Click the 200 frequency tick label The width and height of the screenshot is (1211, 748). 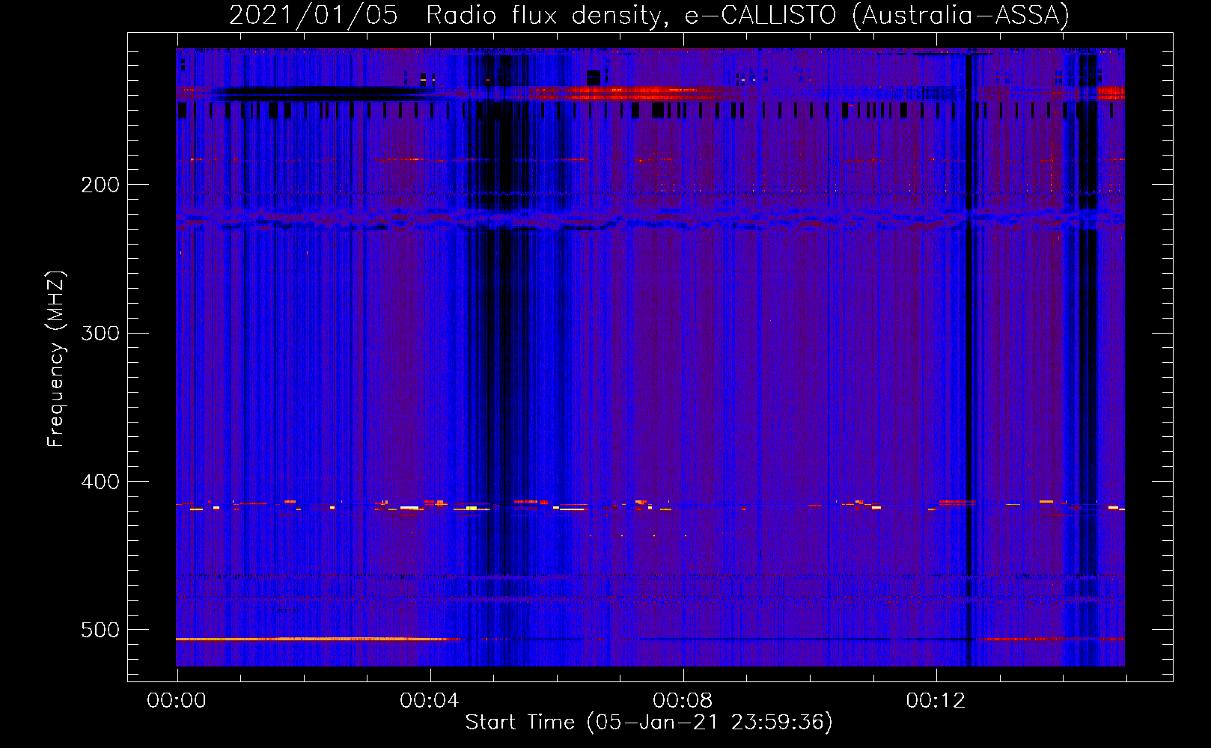click(100, 185)
